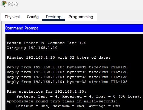Click the 'Approximate round trip times' line
The height and width of the screenshot is (110, 143).
point(62,101)
